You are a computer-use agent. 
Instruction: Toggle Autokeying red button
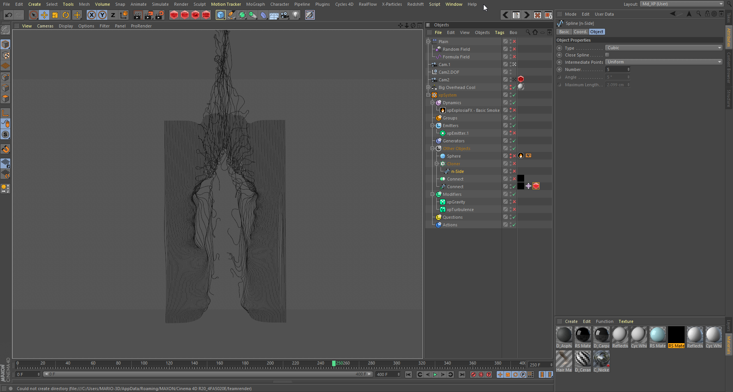point(481,374)
